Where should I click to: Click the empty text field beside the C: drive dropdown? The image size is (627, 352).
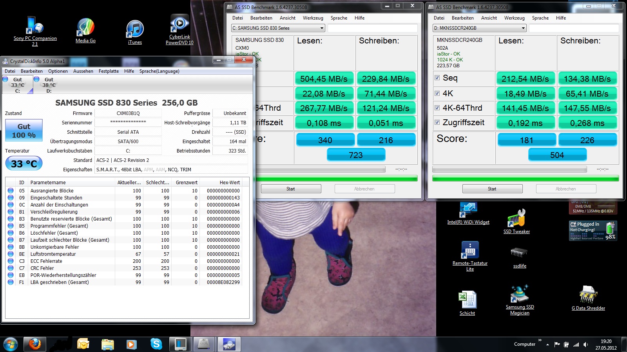[x=372, y=28]
